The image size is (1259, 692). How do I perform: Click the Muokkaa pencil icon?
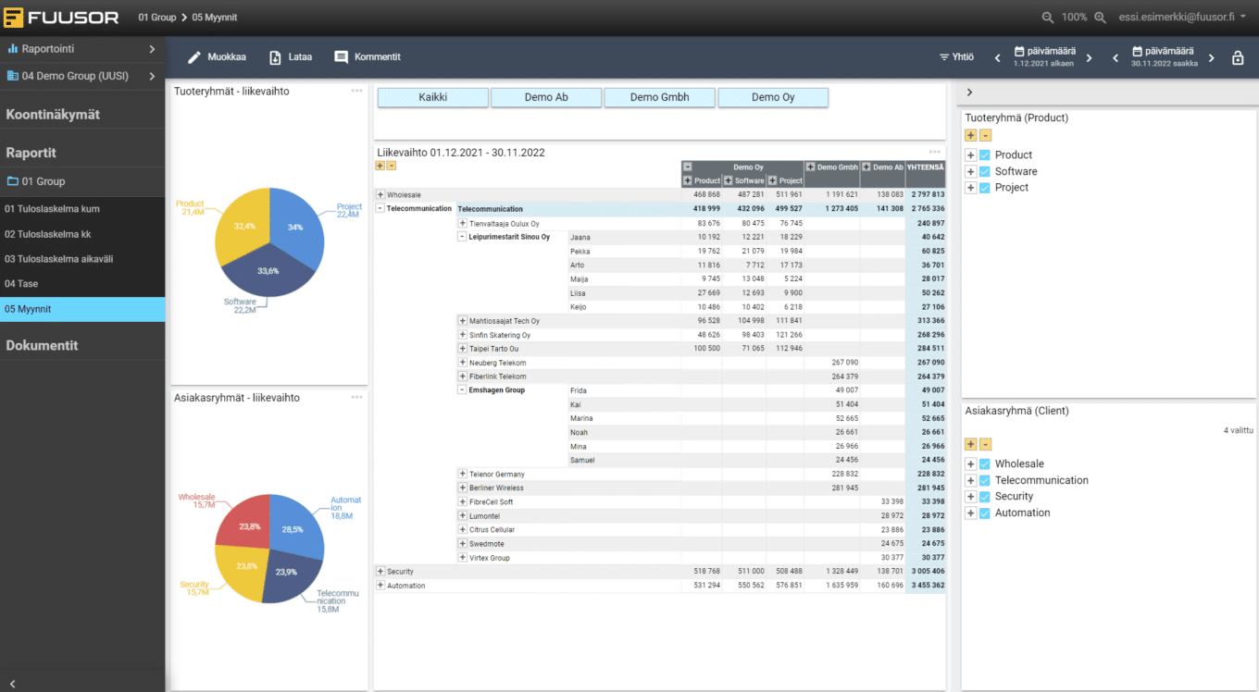point(194,57)
